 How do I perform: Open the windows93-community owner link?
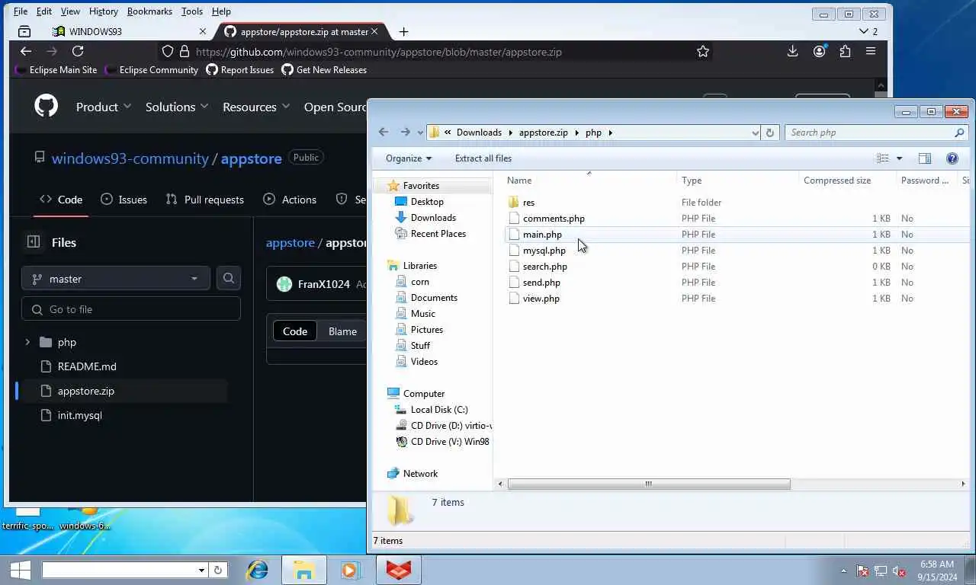(130, 158)
